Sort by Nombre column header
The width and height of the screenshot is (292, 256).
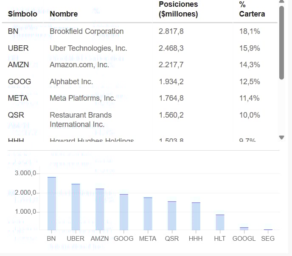[x=64, y=14]
